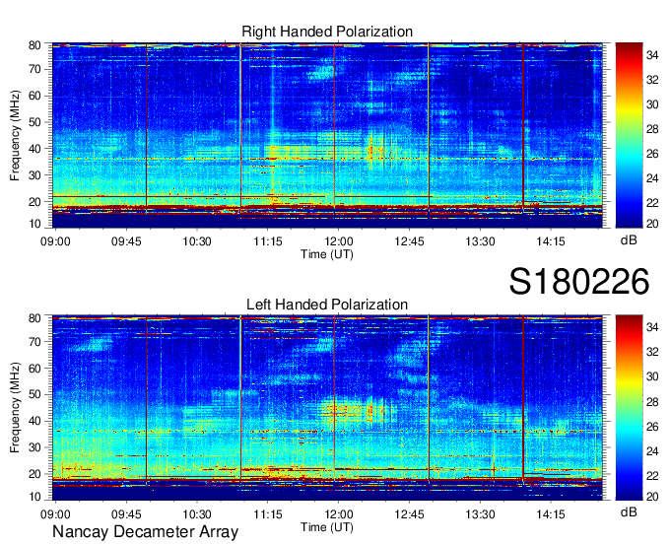Click the 11:15 tick label on the bottom plot
Image resolution: width=670 pixels, height=544 pixels.
(x=268, y=514)
